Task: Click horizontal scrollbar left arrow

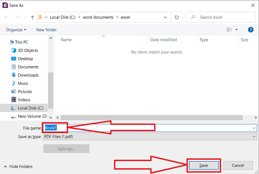Action: [57, 118]
